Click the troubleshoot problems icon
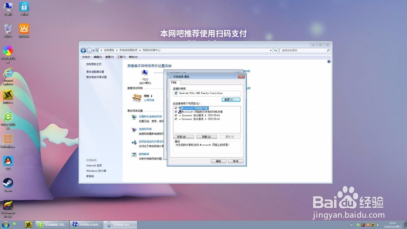This screenshot has height=229, width=407. click(x=134, y=155)
